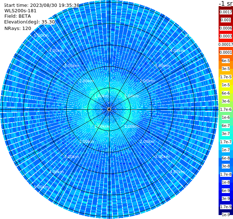Viewport: 233px width, 219px height.
Task: Select the 3e-5 colorbar value
Action: pyautogui.click(x=226, y=69)
